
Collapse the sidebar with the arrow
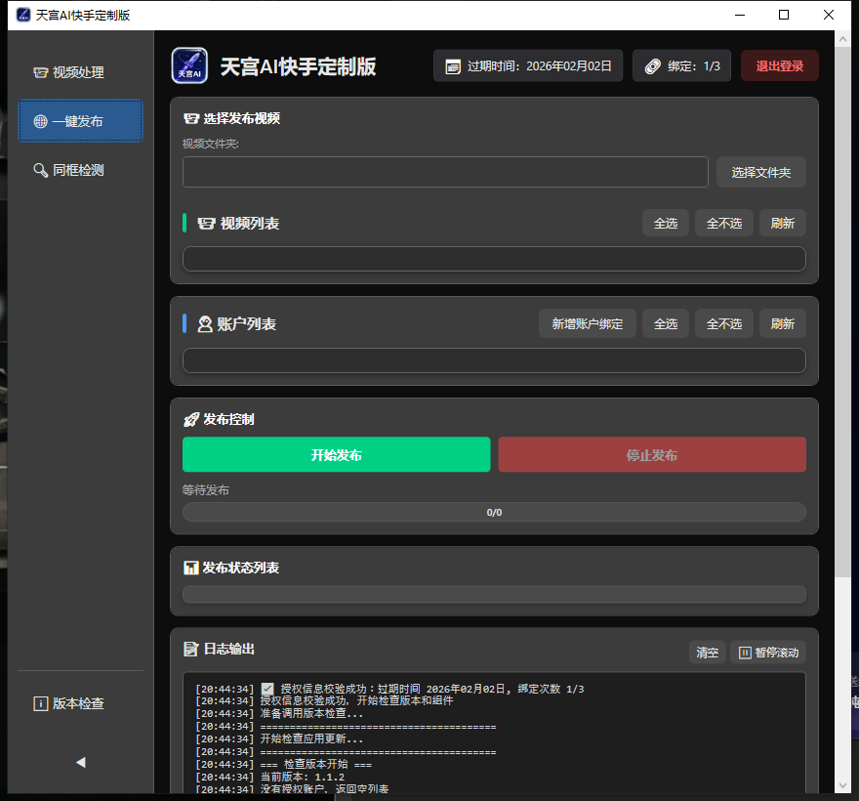80,761
